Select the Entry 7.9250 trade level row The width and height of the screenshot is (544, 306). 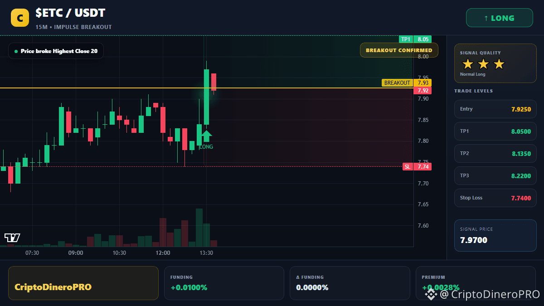(x=495, y=109)
